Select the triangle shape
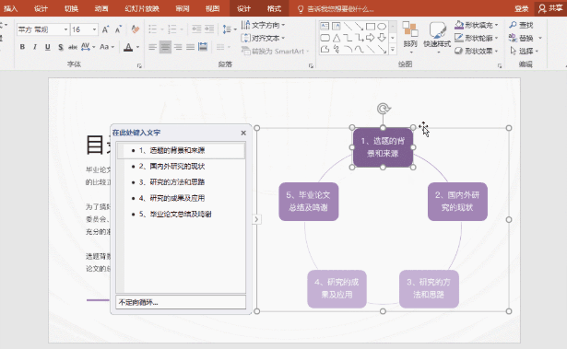The image size is (567, 349). pos(337,38)
